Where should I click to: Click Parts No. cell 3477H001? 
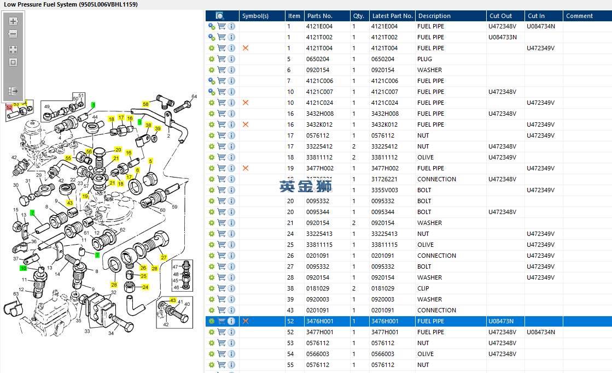[x=327, y=332]
